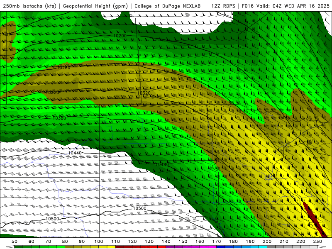This screenshot has height=249, width=332.
Task: Click the "F016" forecast hour text
Action: tap(248, 6)
